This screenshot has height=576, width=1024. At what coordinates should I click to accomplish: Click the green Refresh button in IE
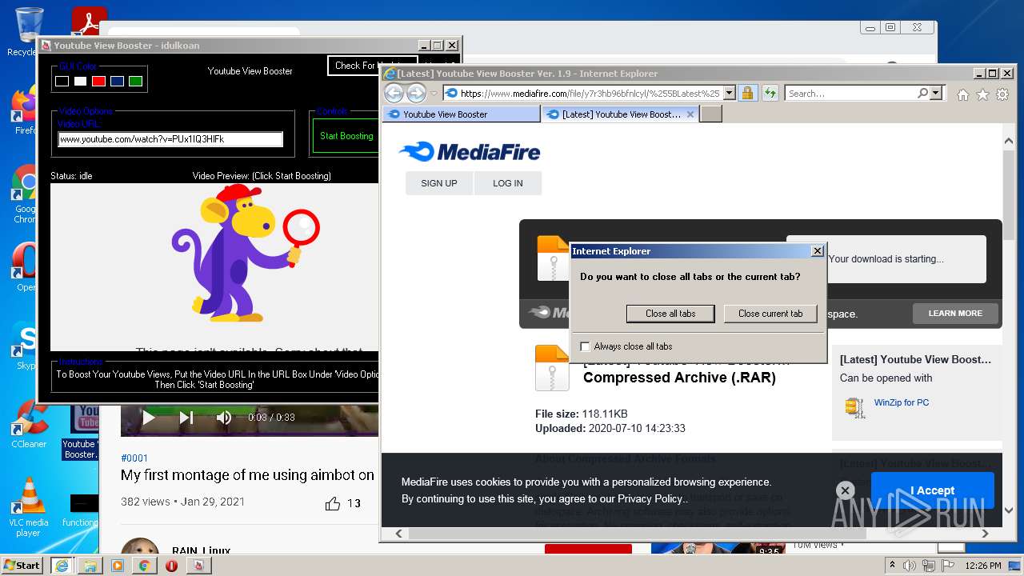[x=770, y=94]
